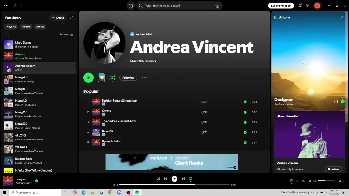The width and height of the screenshot is (349, 196).
Task: Go to Spotify Home
Action: click(131, 6)
